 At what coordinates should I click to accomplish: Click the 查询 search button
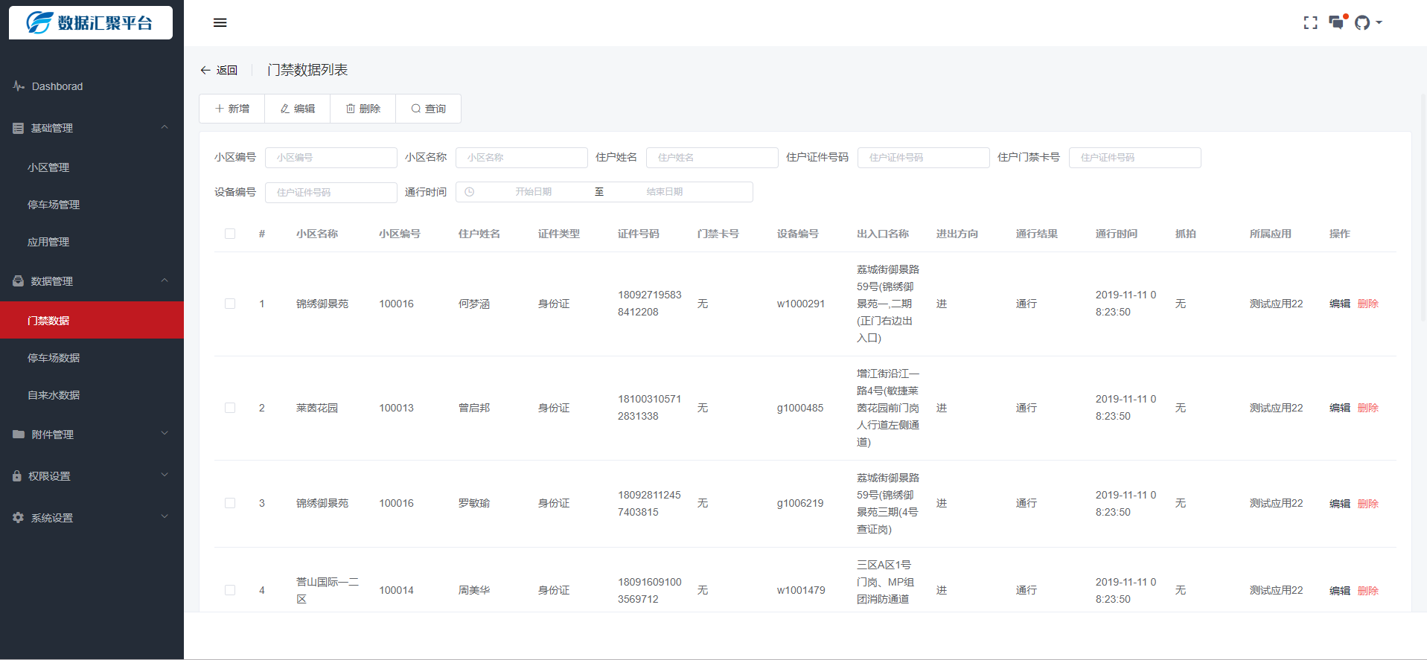(x=429, y=109)
